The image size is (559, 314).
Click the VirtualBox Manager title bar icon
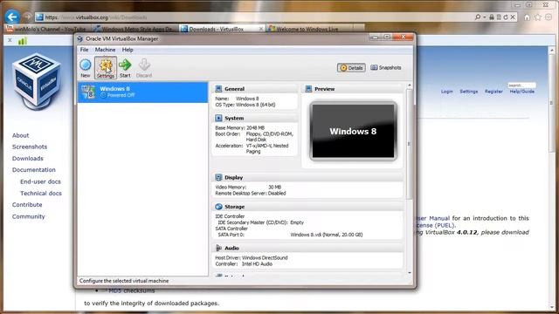pyautogui.click(x=80, y=38)
